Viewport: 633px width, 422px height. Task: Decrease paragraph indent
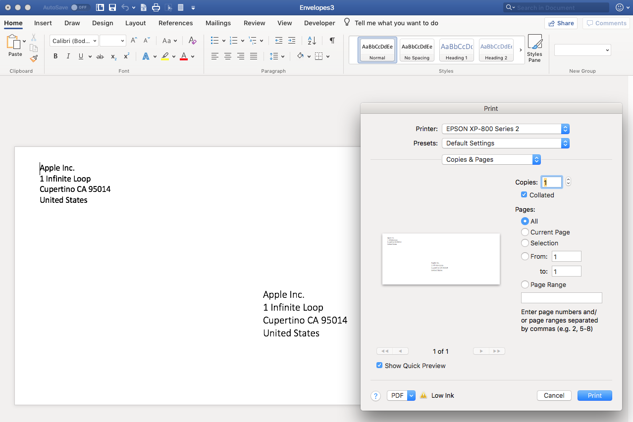click(x=279, y=41)
